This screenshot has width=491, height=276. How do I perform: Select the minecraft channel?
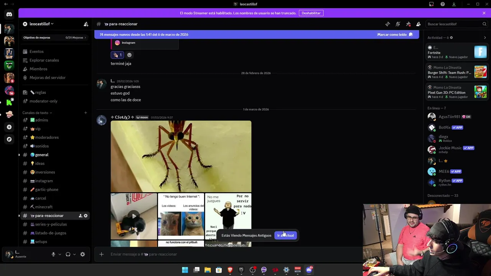click(x=55, y=207)
